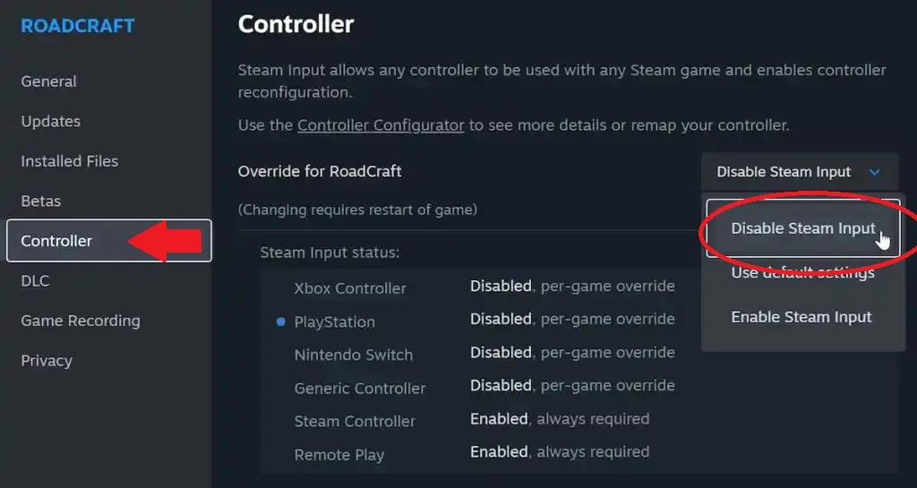Open the Privacy section
917x488 pixels.
(x=47, y=361)
